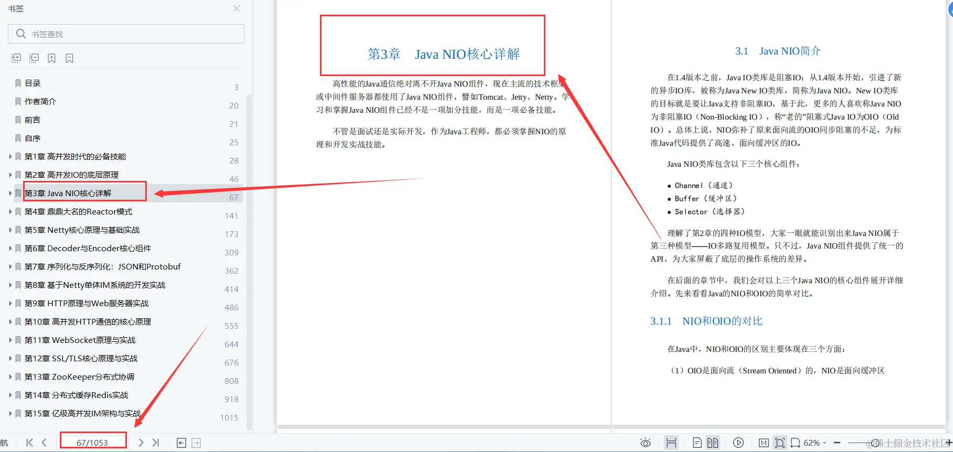Go to next page arrow
The height and width of the screenshot is (452, 953).
[x=141, y=443]
